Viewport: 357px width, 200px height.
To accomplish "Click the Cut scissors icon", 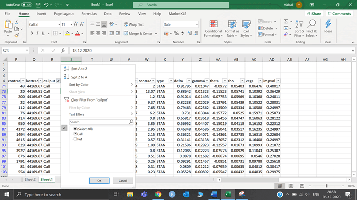I will tap(16, 22).
